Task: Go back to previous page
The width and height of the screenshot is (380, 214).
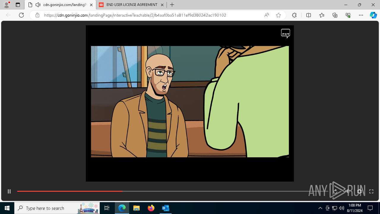Action: [8, 15]
